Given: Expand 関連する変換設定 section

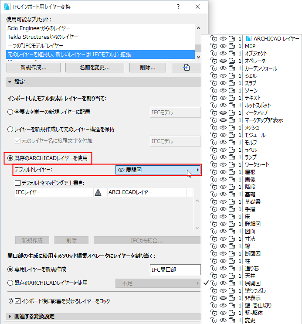Looking at the screenshot, I should (x=10, y=316).
